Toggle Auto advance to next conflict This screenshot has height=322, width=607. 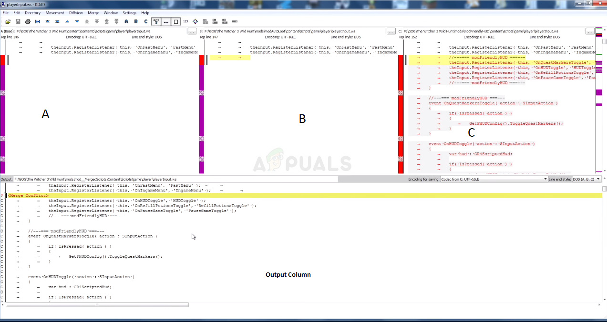(156, 21)
